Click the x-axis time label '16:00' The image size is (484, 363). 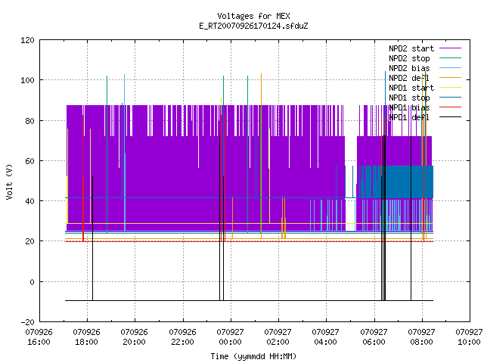coord(39,342)
